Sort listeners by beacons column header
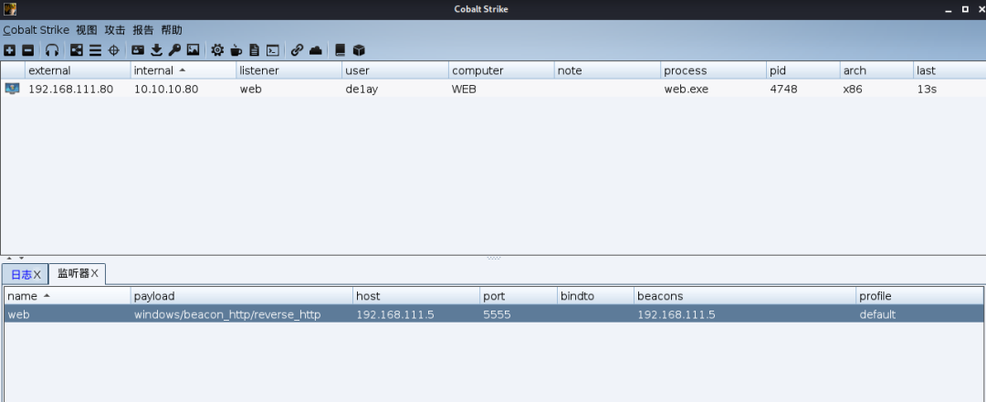 [745, 296]
